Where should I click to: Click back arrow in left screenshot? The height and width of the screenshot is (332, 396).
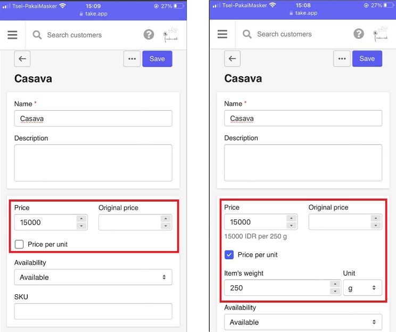[22, 59]
